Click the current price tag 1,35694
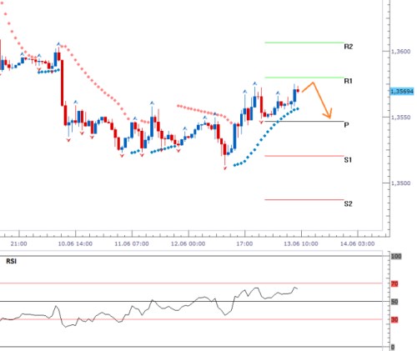This screenshot has height=351, width=417. coord(402,92)
